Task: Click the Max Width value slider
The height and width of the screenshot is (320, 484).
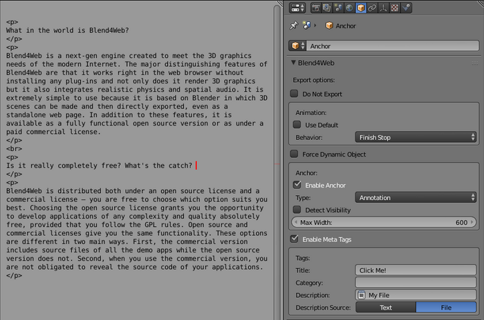Action: click(x=384, y=222)
